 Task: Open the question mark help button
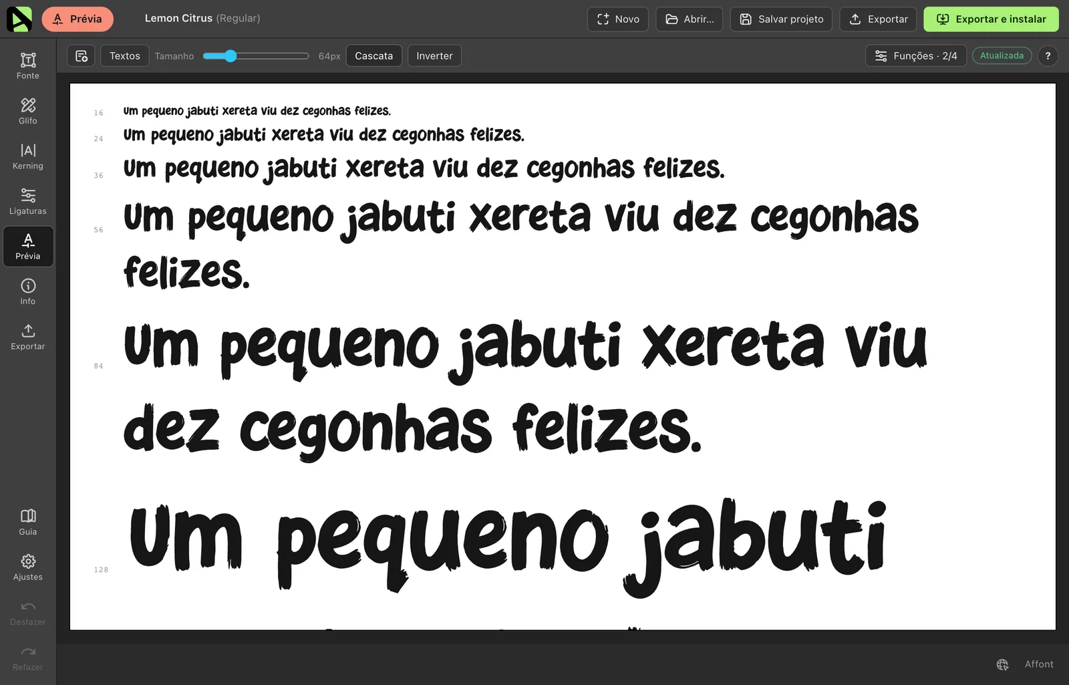(x=1048, y=56)
